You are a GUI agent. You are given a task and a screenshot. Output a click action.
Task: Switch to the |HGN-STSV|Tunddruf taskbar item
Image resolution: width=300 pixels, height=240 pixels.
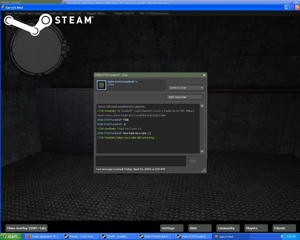pos(193,236)
